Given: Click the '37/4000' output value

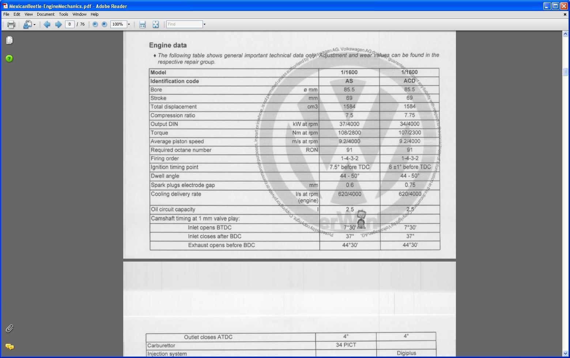Looking at the screenshot, I should (349, 124).
